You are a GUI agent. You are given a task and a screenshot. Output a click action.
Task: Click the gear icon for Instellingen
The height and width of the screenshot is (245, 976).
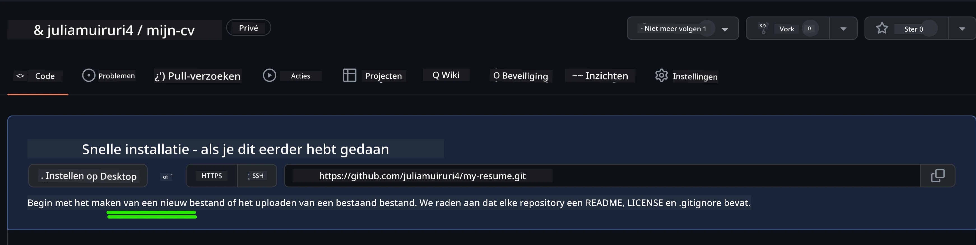[x=661, y=76]
